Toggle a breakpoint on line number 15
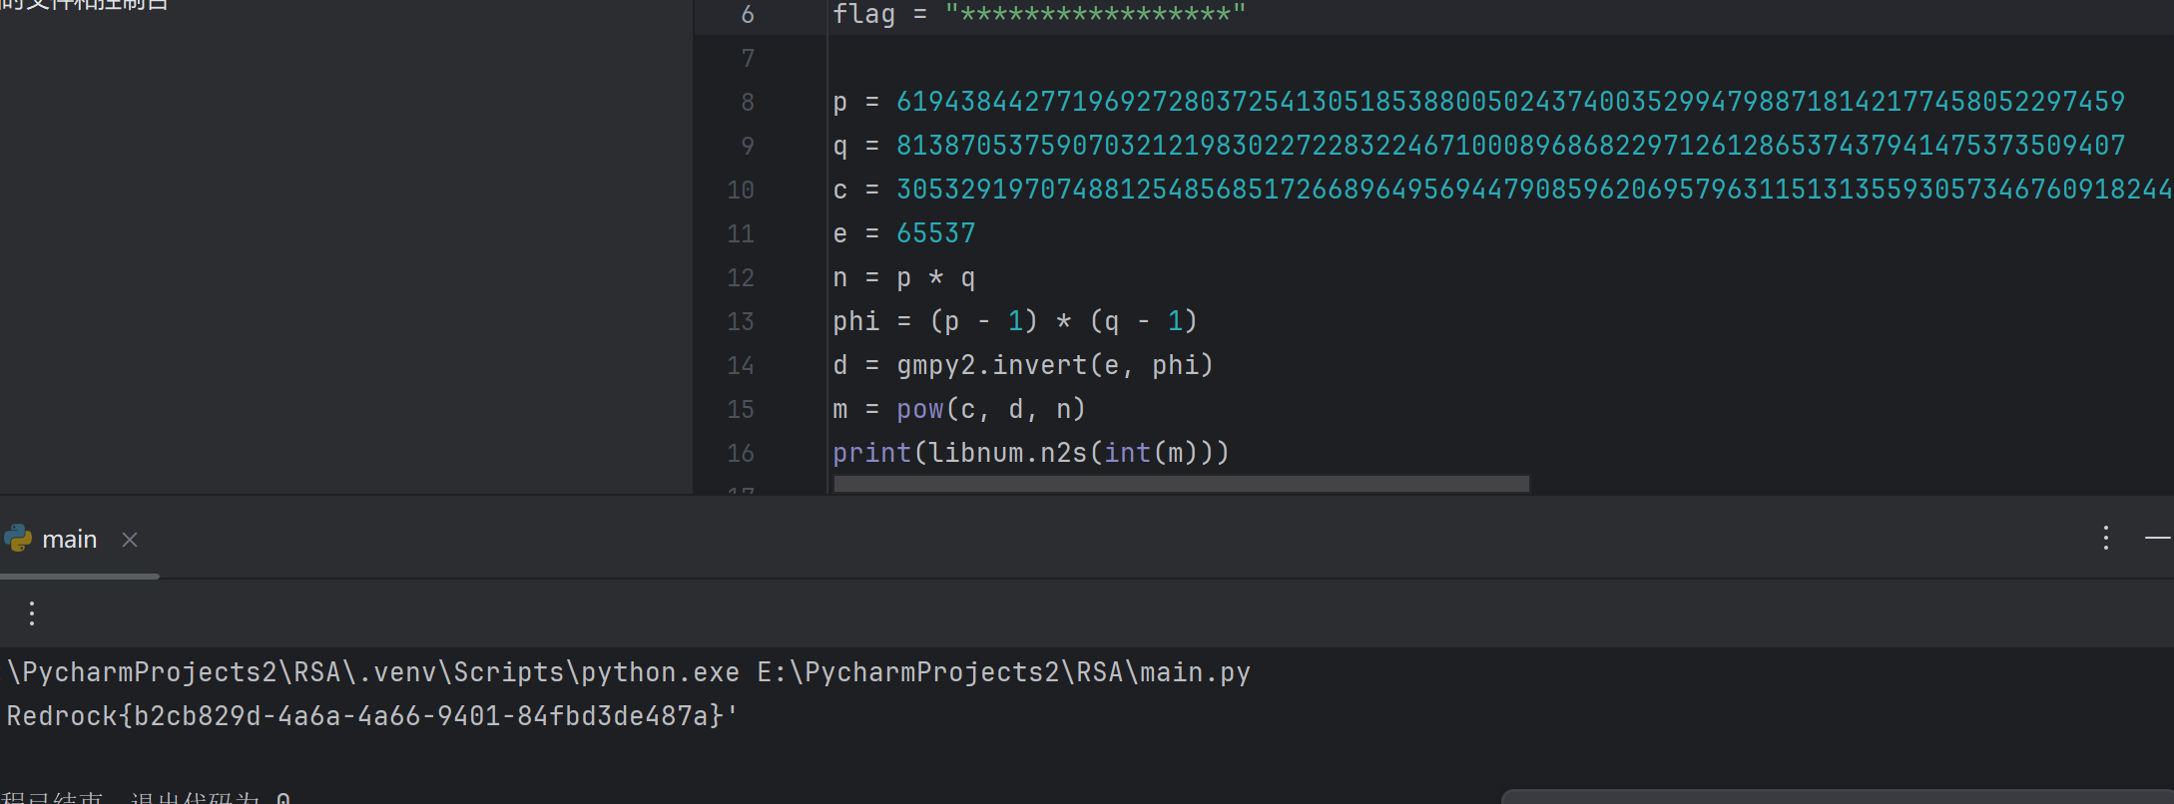The image size is (2174, 804). [x=741, y=409]
